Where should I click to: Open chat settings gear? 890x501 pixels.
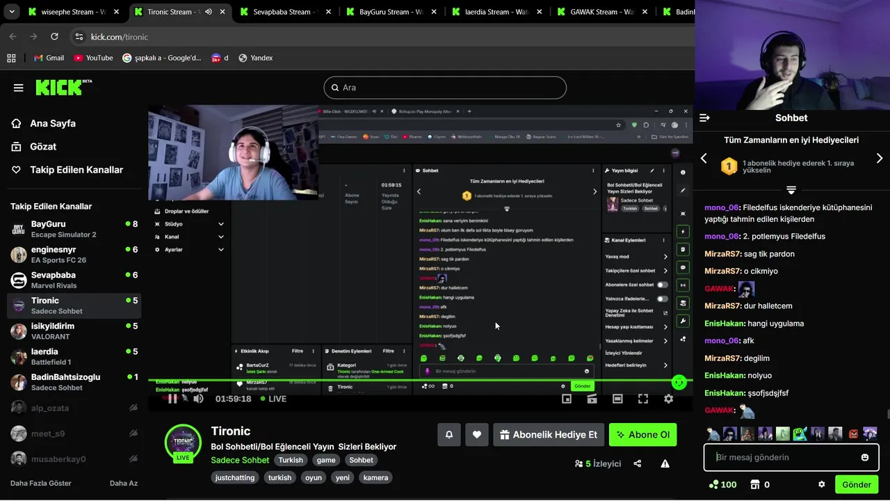pyautogui.click(x=822, y=484)
